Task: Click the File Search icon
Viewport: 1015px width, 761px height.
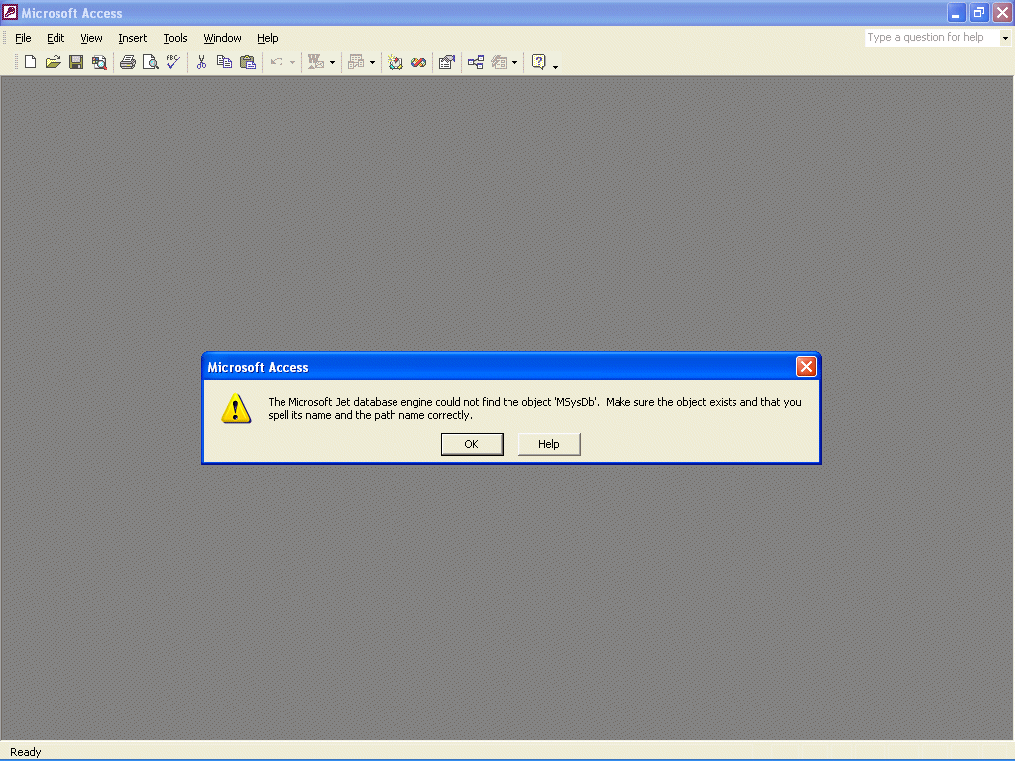Action: [x=99, y=62]
